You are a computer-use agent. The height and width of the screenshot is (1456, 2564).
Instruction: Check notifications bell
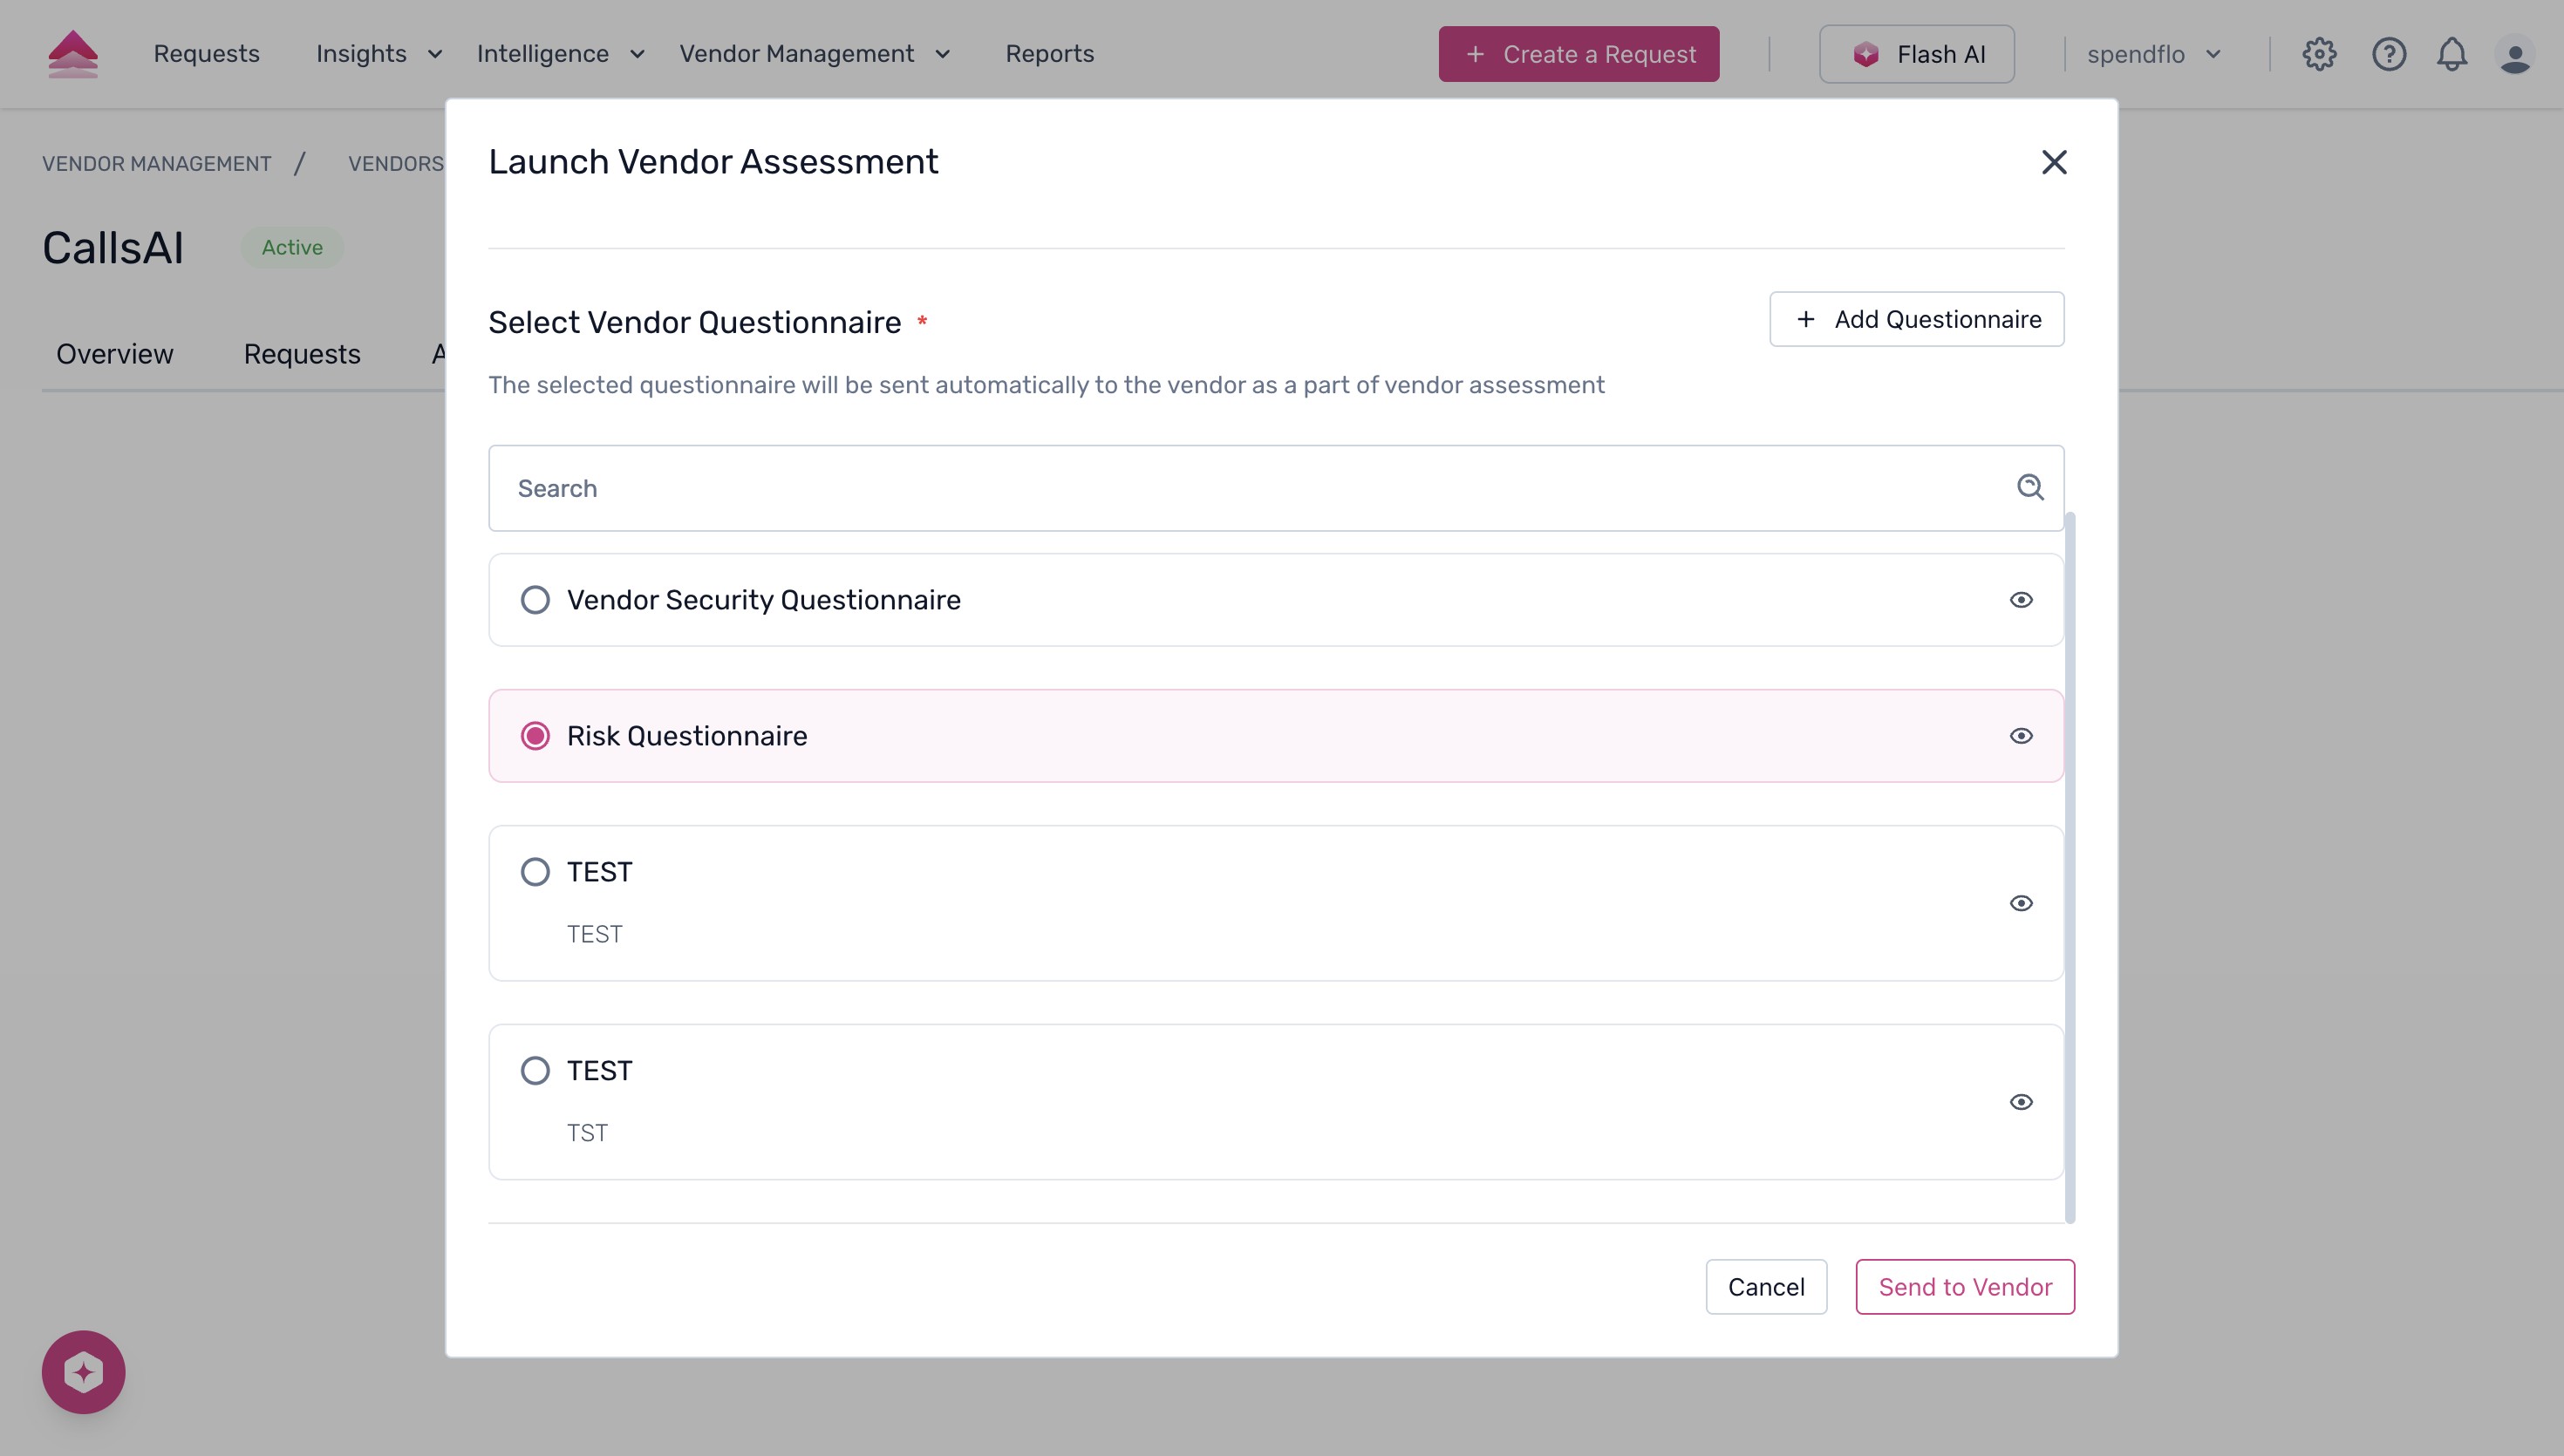2452,54
